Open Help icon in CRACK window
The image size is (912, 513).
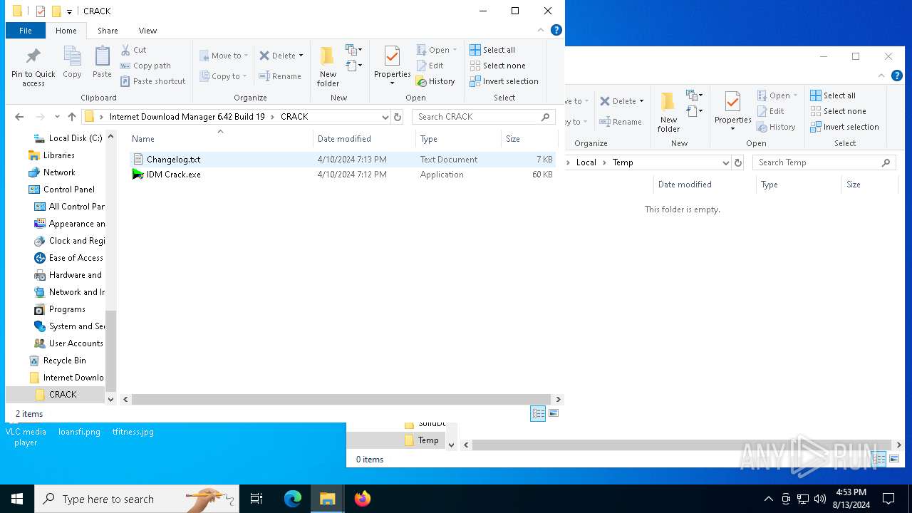[x=556, y=30]
